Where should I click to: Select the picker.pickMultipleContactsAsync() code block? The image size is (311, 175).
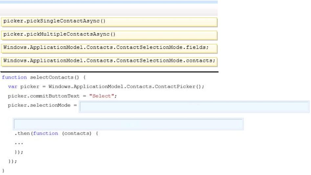point(109,35)
